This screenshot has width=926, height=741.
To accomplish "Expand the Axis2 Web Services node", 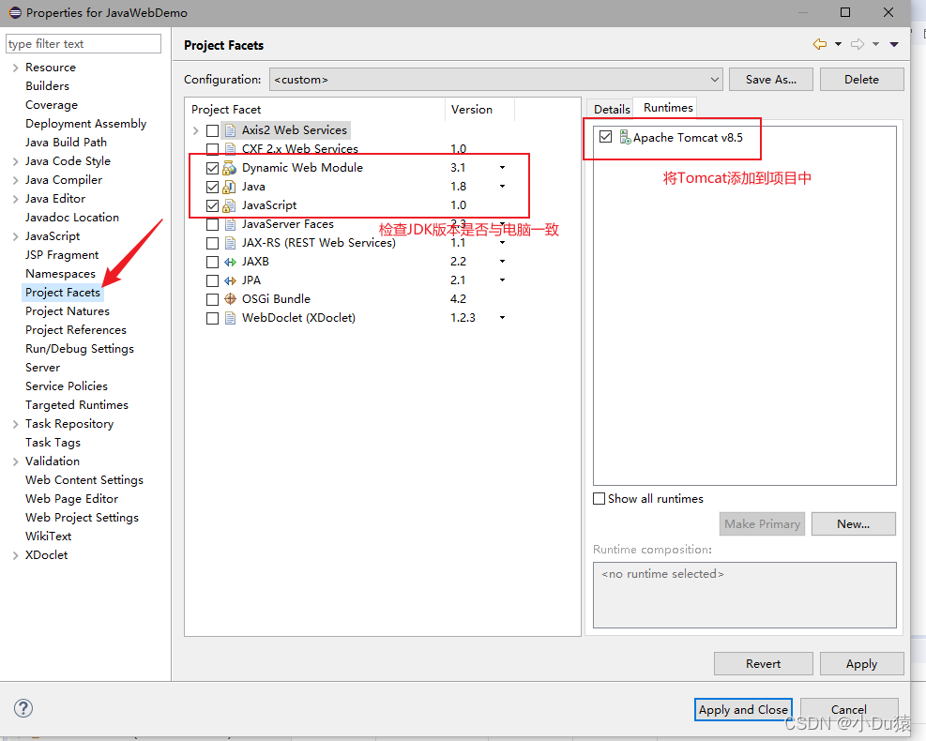I will [195, 130].
